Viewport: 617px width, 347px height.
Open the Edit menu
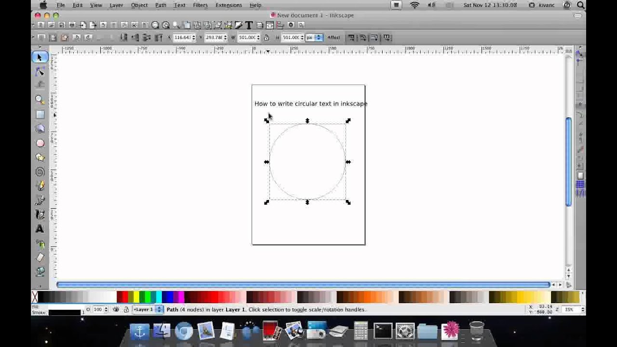click(78, 5)
